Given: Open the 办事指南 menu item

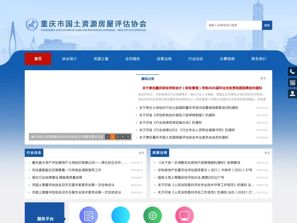Looking at the screenshot, I should pyautogui.click(x=227, y=59).
